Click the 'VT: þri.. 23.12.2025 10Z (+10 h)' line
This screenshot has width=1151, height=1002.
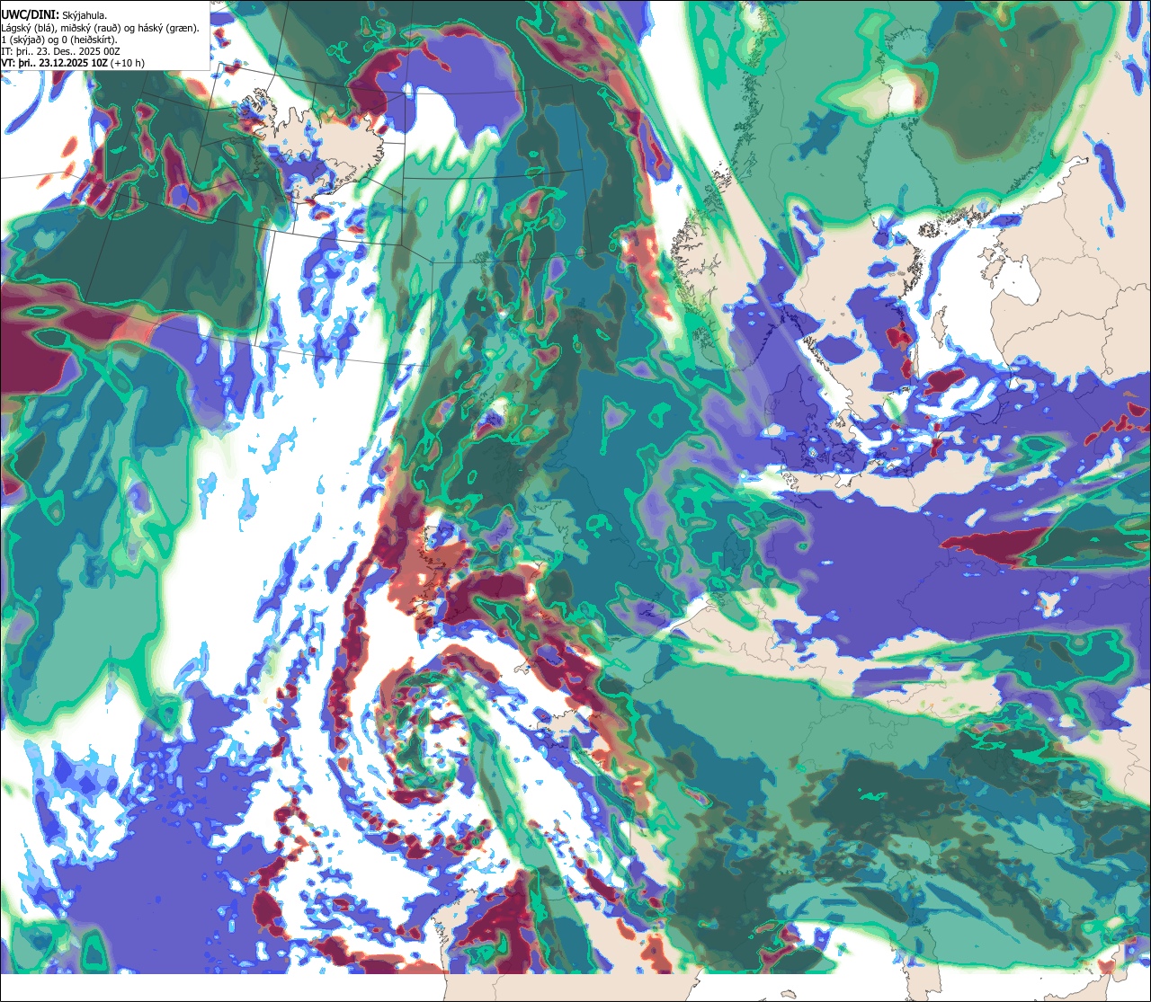73,63
